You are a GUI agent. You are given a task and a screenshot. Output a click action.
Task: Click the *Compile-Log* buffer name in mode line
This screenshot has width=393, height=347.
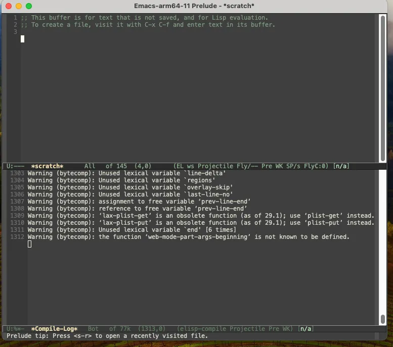[x=54, y=329]
